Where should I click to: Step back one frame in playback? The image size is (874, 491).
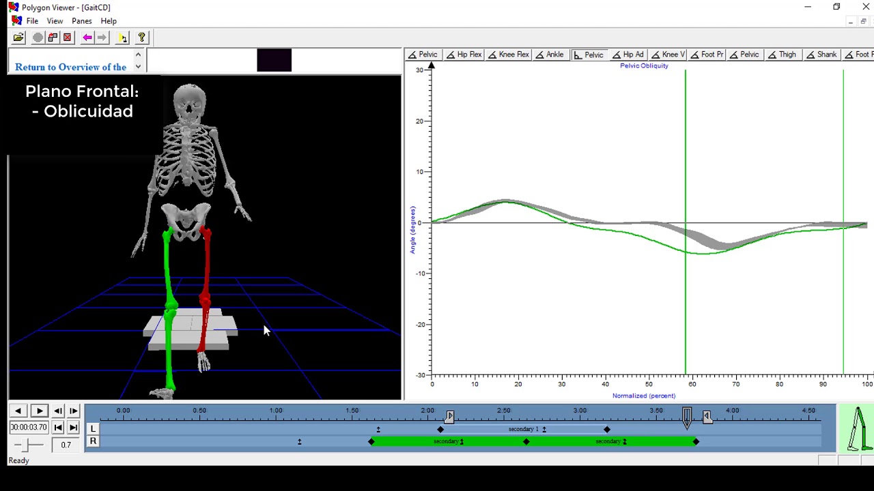[x=58, y=411]
